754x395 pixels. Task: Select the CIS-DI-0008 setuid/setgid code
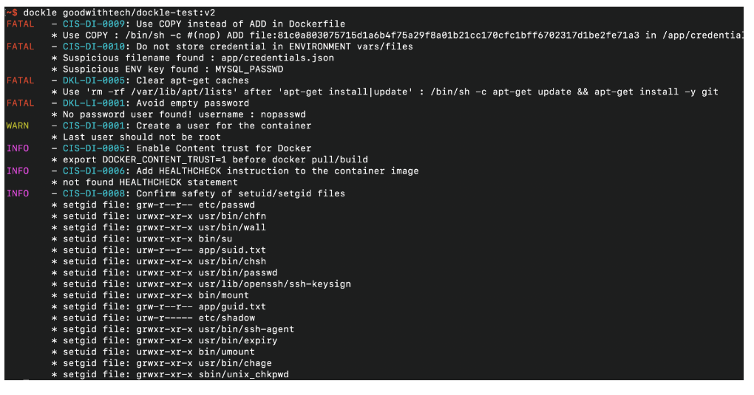pos(93,193)
